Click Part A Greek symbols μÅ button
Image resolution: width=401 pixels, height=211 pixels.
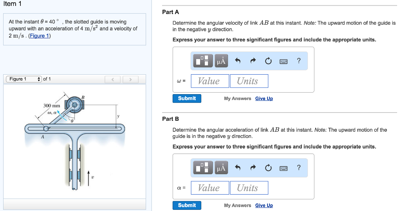point(221,61)
